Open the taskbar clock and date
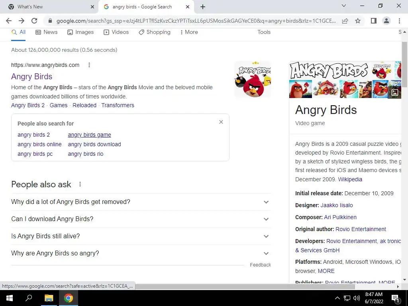This screenshot has height=306, width=408. click(x=374, y=298)
